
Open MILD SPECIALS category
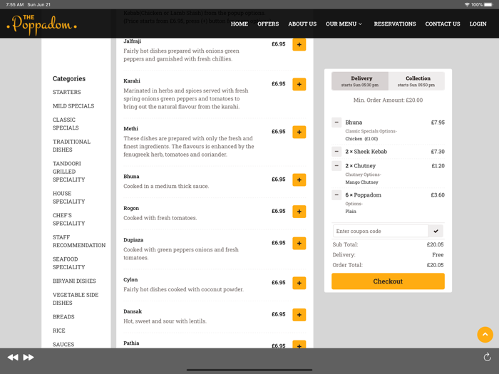73,106
